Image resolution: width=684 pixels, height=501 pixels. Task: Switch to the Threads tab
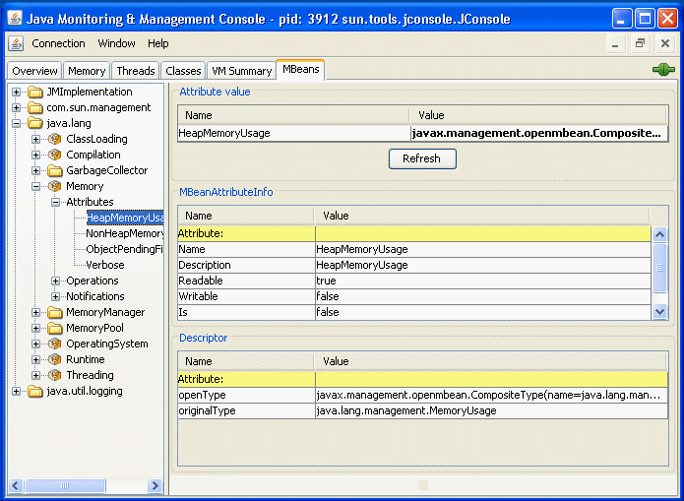[x=135, y=71]
